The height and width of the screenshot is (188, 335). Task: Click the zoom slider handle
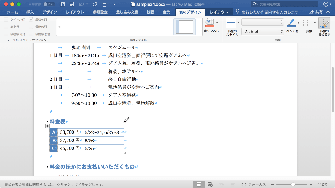click(293, 185)
